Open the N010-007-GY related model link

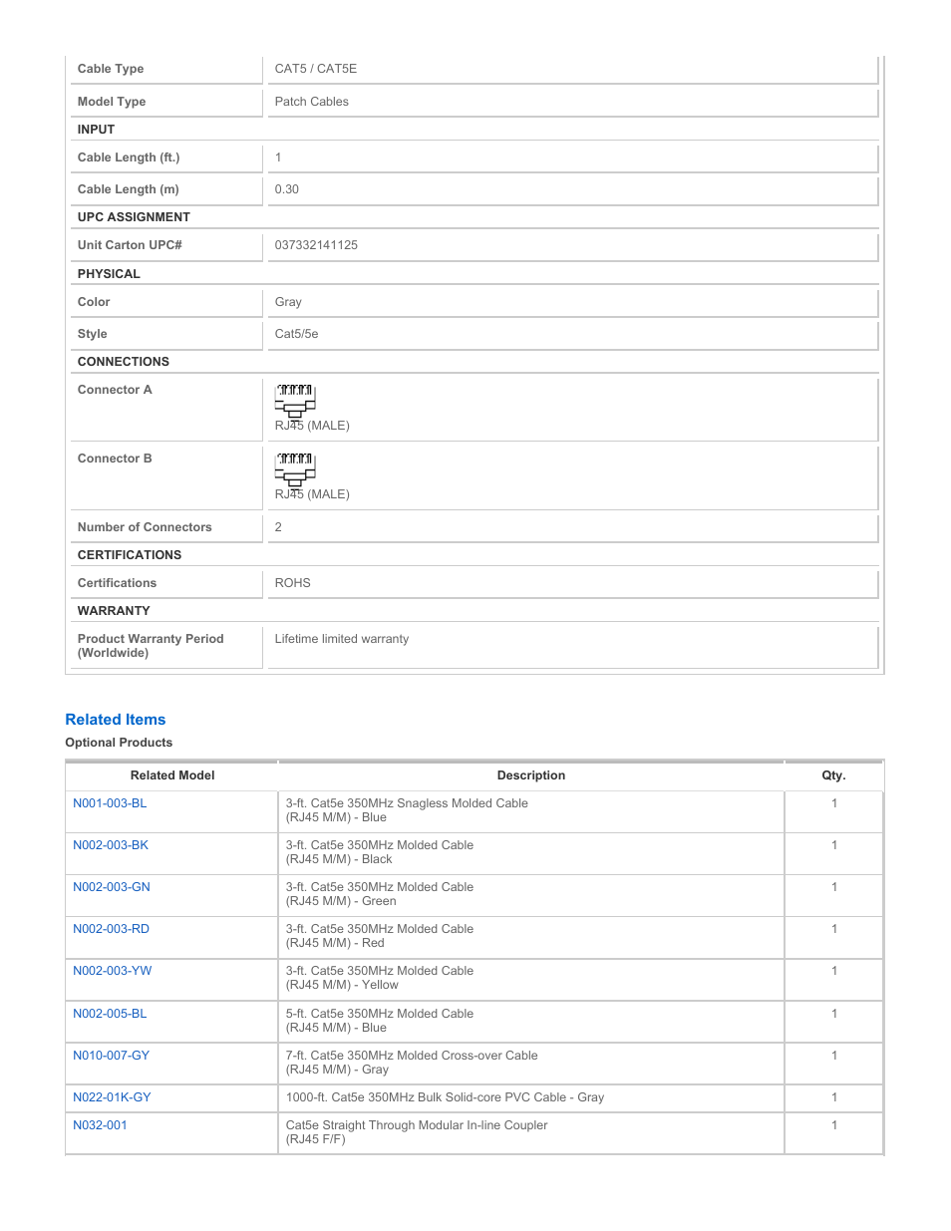coord(111,1056)
